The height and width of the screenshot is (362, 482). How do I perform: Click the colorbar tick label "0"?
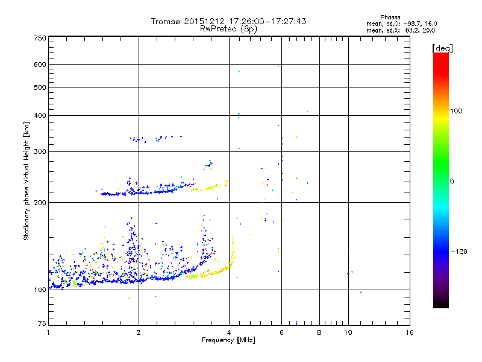[x=452, y=181]
